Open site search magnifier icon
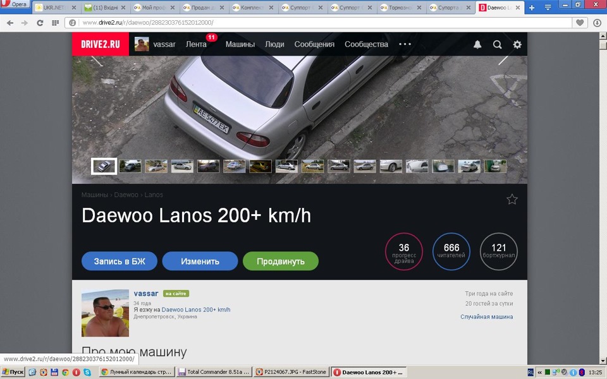The image size is (607, 379). pos(497,44)
